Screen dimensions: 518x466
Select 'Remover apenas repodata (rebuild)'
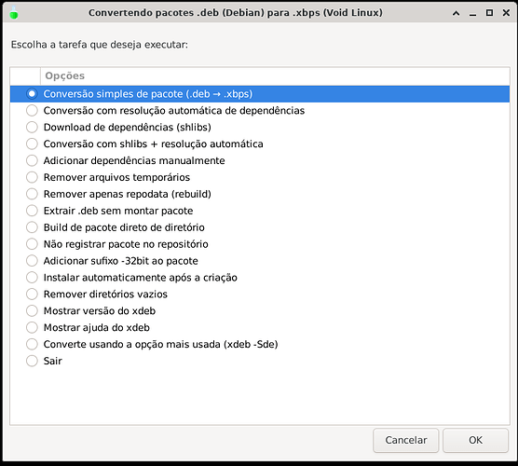(260, 194)
